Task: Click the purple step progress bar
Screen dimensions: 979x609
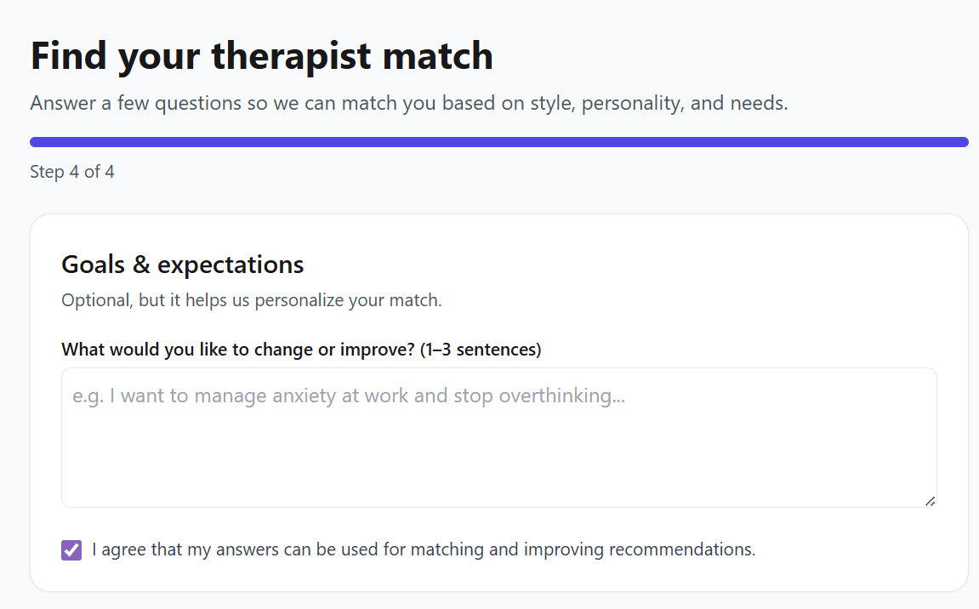Action: pos(498,142)
